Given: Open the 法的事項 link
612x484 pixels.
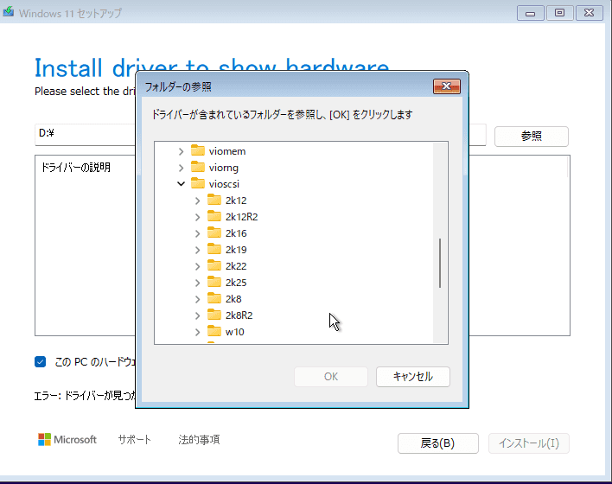Looking at the screenshot, I should (199, 440).
